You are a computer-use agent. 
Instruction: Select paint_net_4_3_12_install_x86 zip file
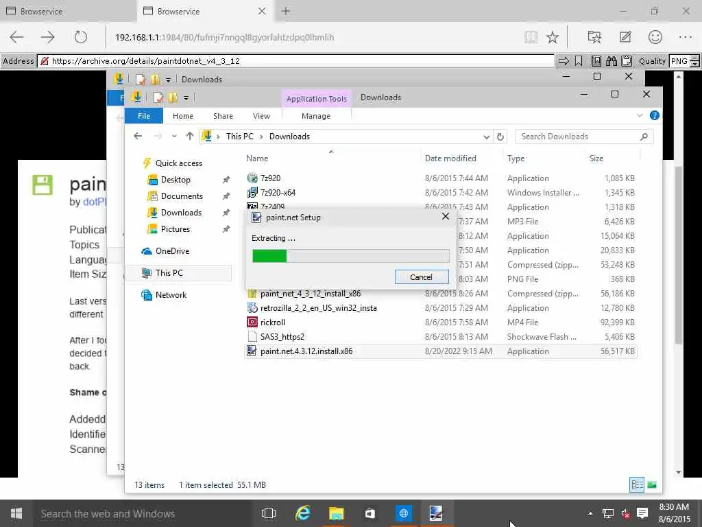[311, 294]
